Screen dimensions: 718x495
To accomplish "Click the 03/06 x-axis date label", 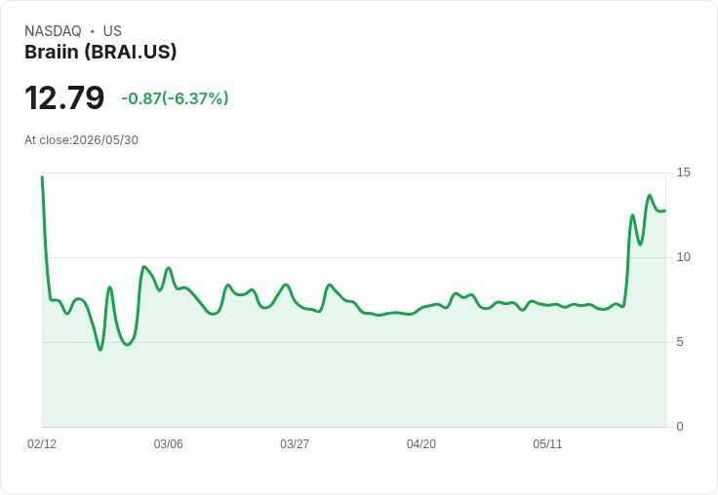I will coord(168,444).
